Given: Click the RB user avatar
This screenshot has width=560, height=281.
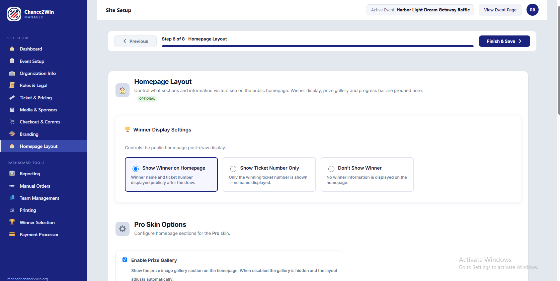Looking at the screenshot, I should coord(532,10).
